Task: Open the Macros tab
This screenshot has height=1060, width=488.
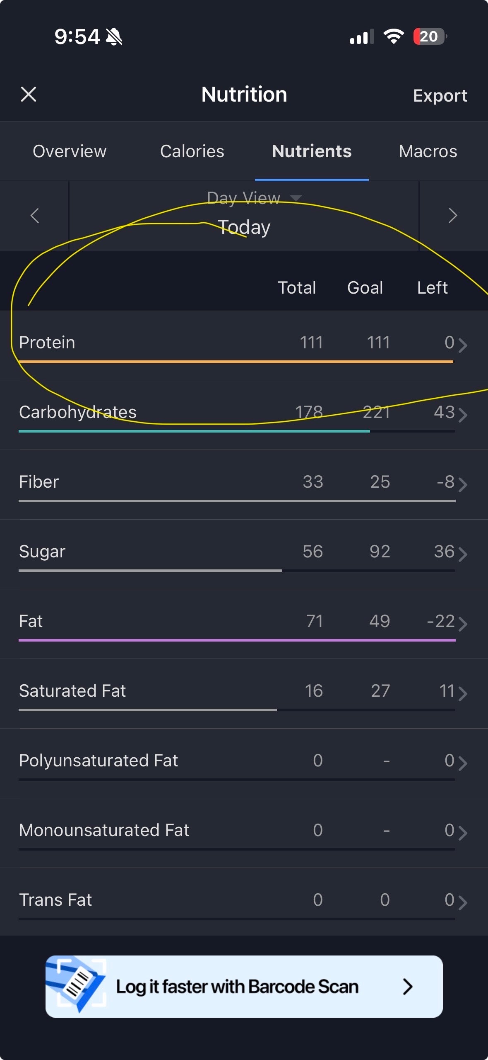Action: click(x=428, y=151)
